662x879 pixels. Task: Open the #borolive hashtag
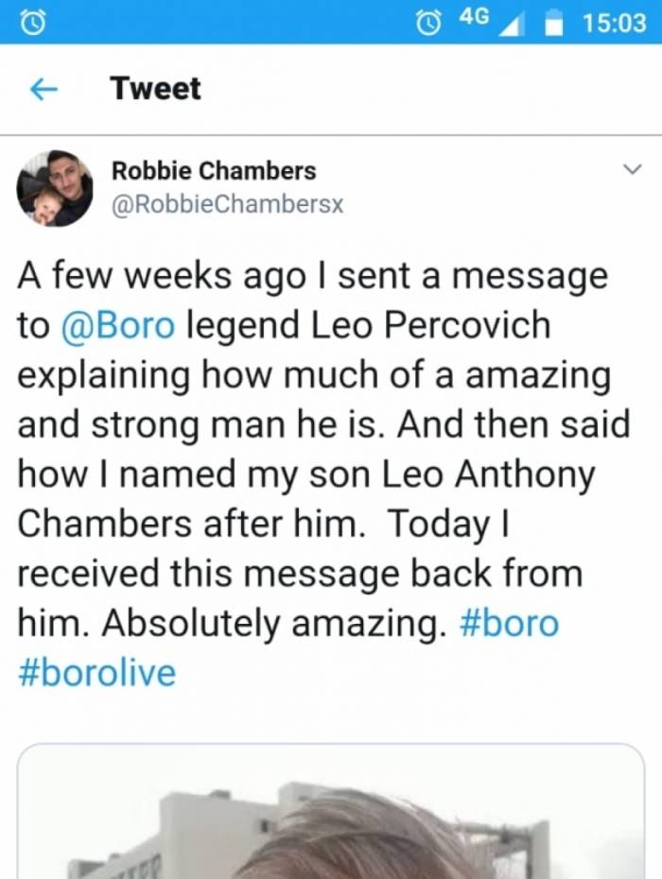tap(96, 673)
